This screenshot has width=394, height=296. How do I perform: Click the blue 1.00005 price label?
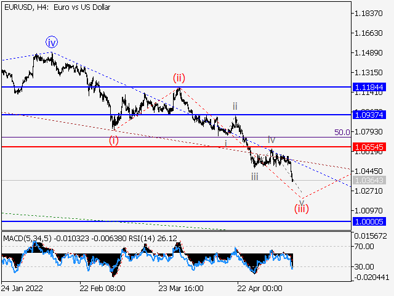(x=369, y=221)
